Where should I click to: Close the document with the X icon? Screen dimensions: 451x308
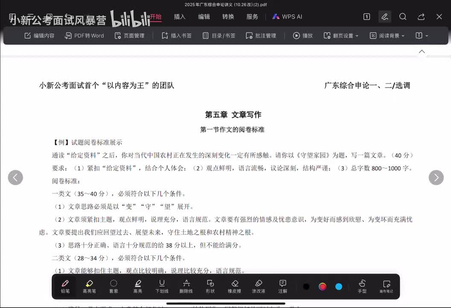pos(439,17)
